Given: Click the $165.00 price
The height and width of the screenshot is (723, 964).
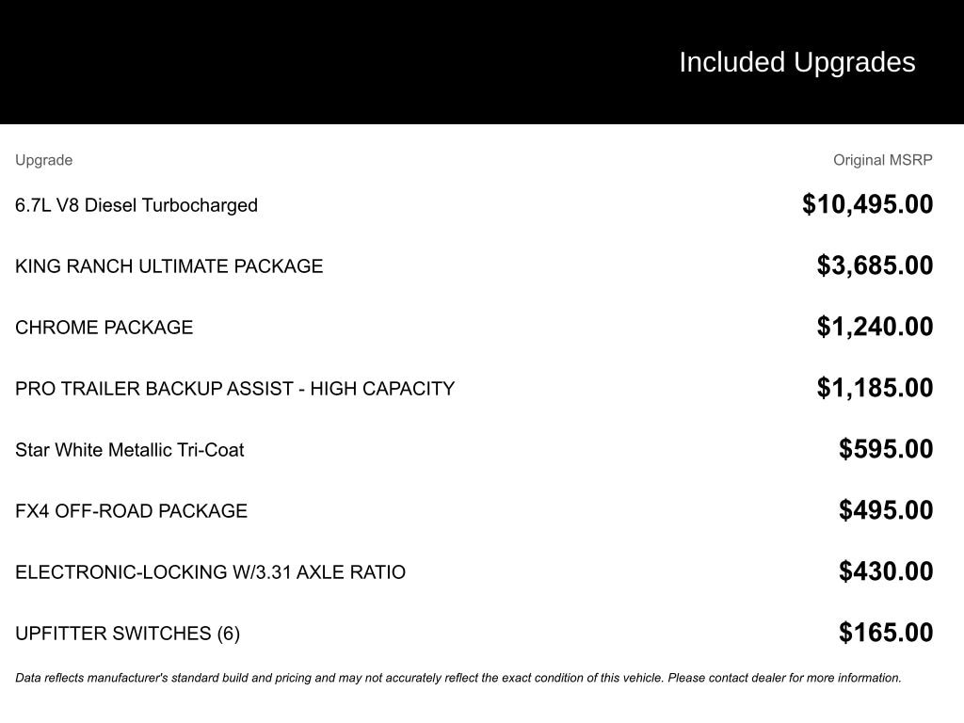Looking at the screenshot, I should [x=886, y=633].
